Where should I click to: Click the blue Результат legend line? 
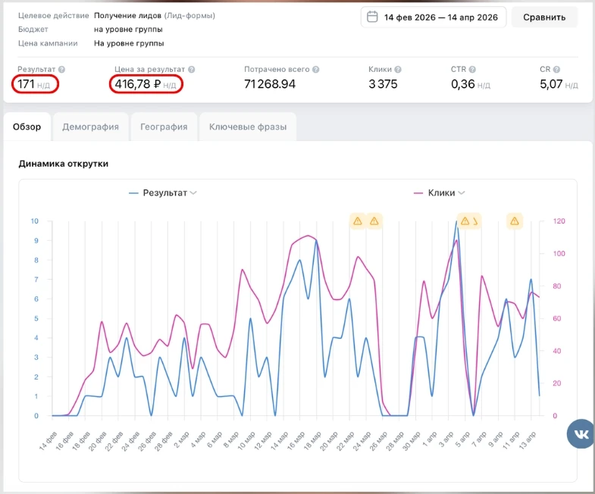click(133, 193)
